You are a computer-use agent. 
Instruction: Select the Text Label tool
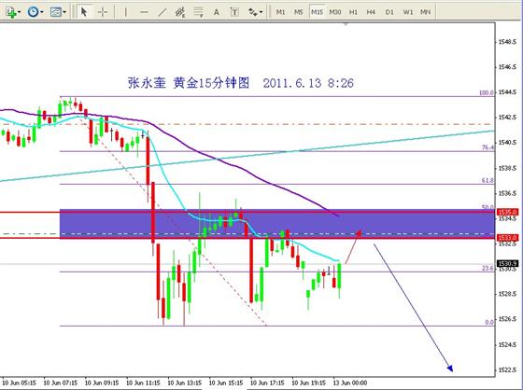coord(234,12)
